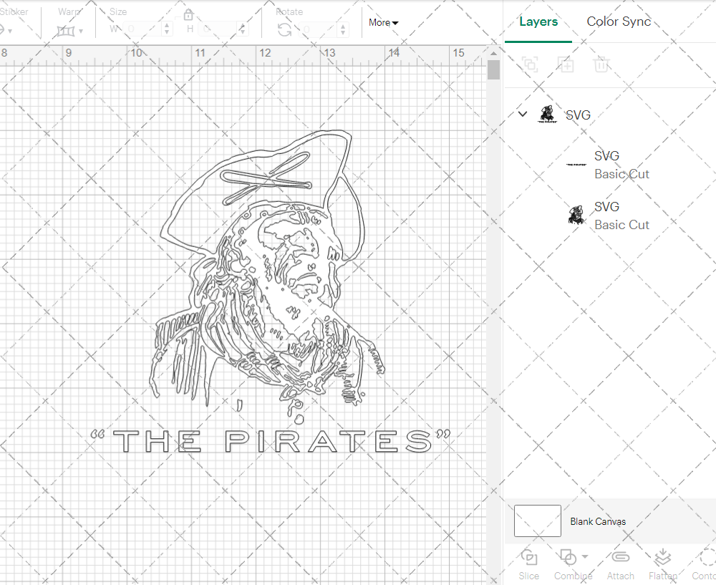
Task: Adjust the height value stepper
Action: click(x=243, y=29)
